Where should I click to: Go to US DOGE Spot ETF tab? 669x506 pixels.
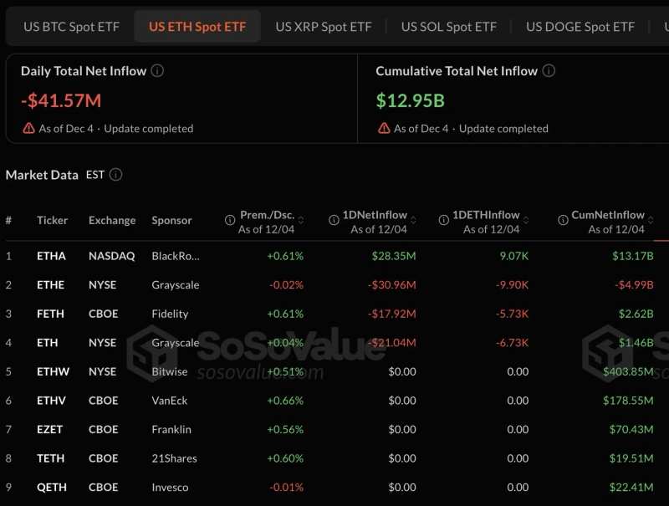pos(580,27)
